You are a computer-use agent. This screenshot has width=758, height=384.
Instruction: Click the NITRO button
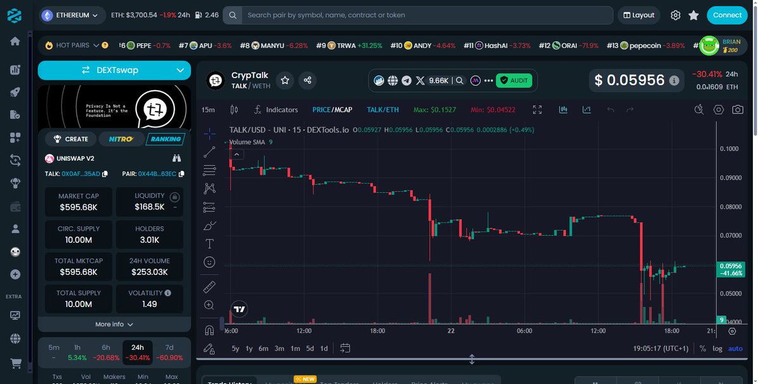click(x=121, y=139)
